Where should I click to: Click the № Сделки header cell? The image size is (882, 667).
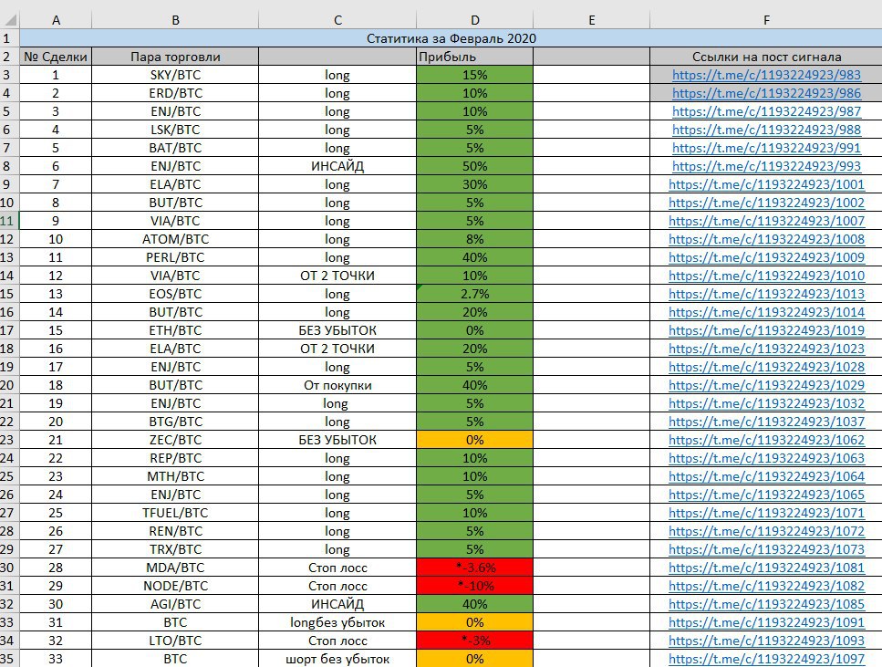[x=56, y=57]
